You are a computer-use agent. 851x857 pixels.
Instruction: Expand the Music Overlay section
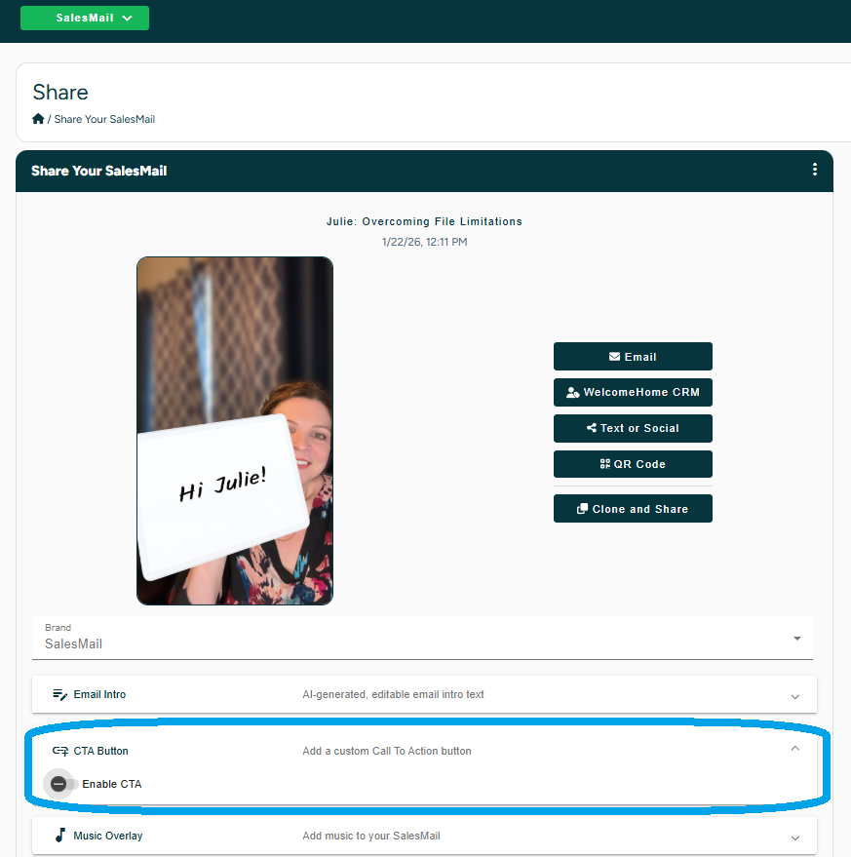click(424, 836)
